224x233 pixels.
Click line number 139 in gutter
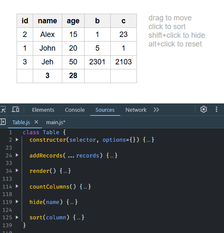7,225
